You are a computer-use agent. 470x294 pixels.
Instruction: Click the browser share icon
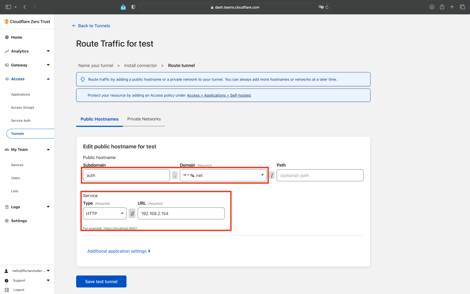[442, 7]
